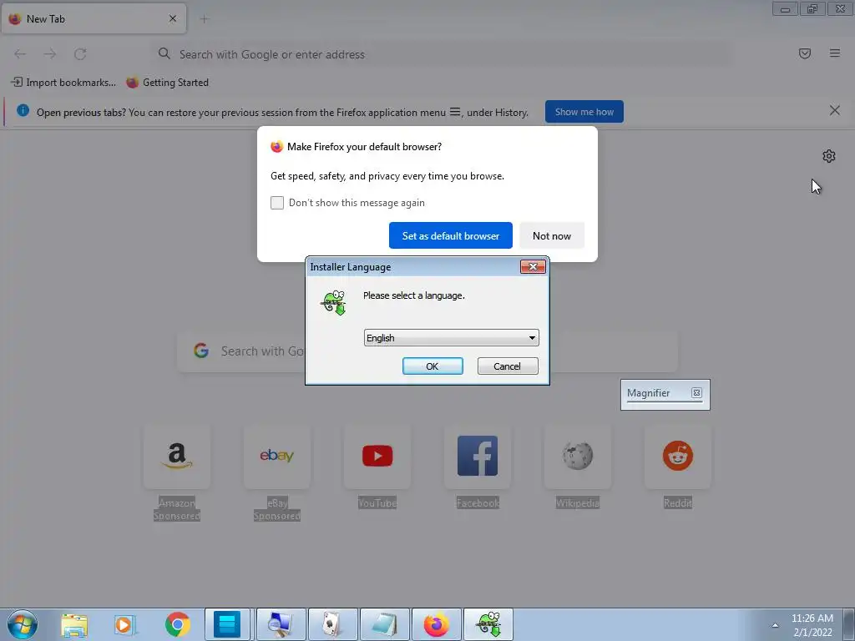Switch to Firefox in the taskbar
Screen dimensions: 855x641
pyautogui.click(x=436, y=624)
